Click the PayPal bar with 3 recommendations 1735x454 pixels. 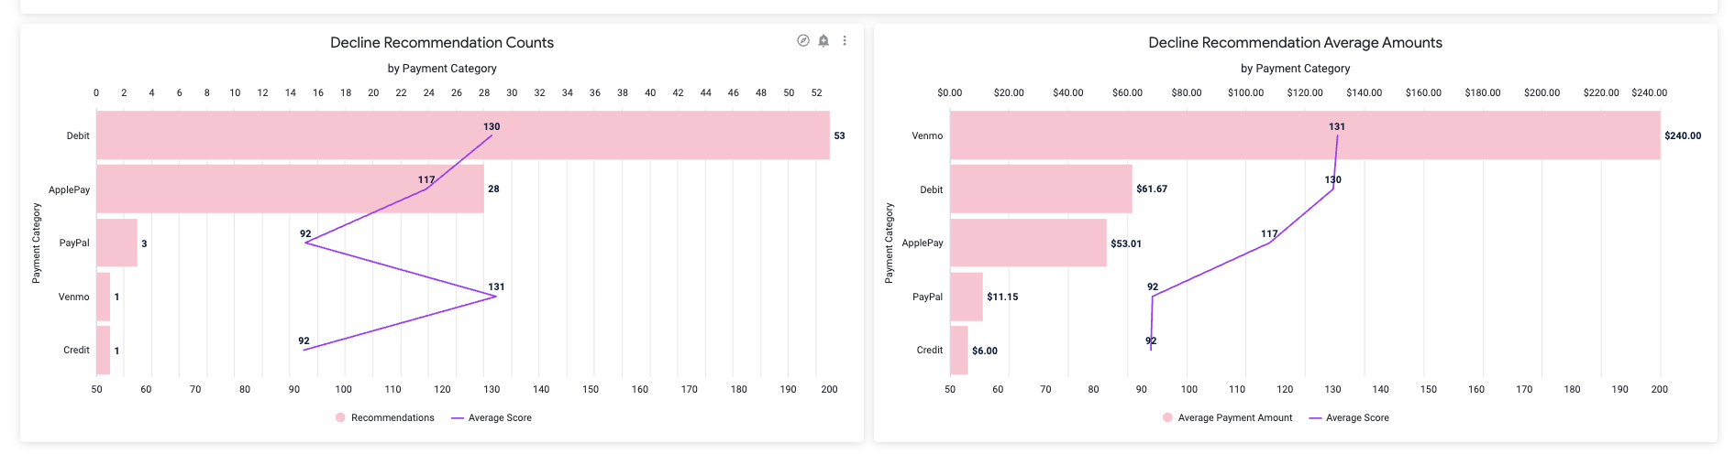116,243
